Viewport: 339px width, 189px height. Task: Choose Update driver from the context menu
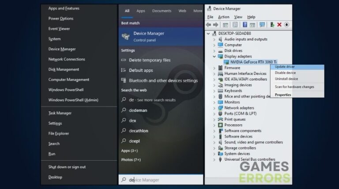click(x=285, y=67)
